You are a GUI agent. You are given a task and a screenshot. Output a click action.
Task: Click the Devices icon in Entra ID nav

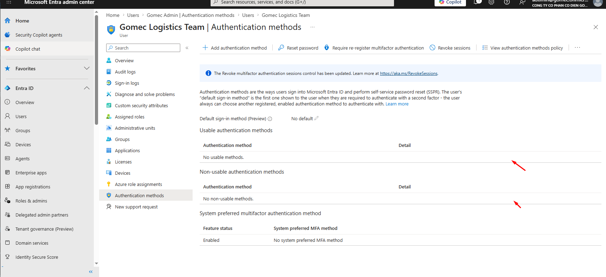pyautogui.click(x=7, y=144)
